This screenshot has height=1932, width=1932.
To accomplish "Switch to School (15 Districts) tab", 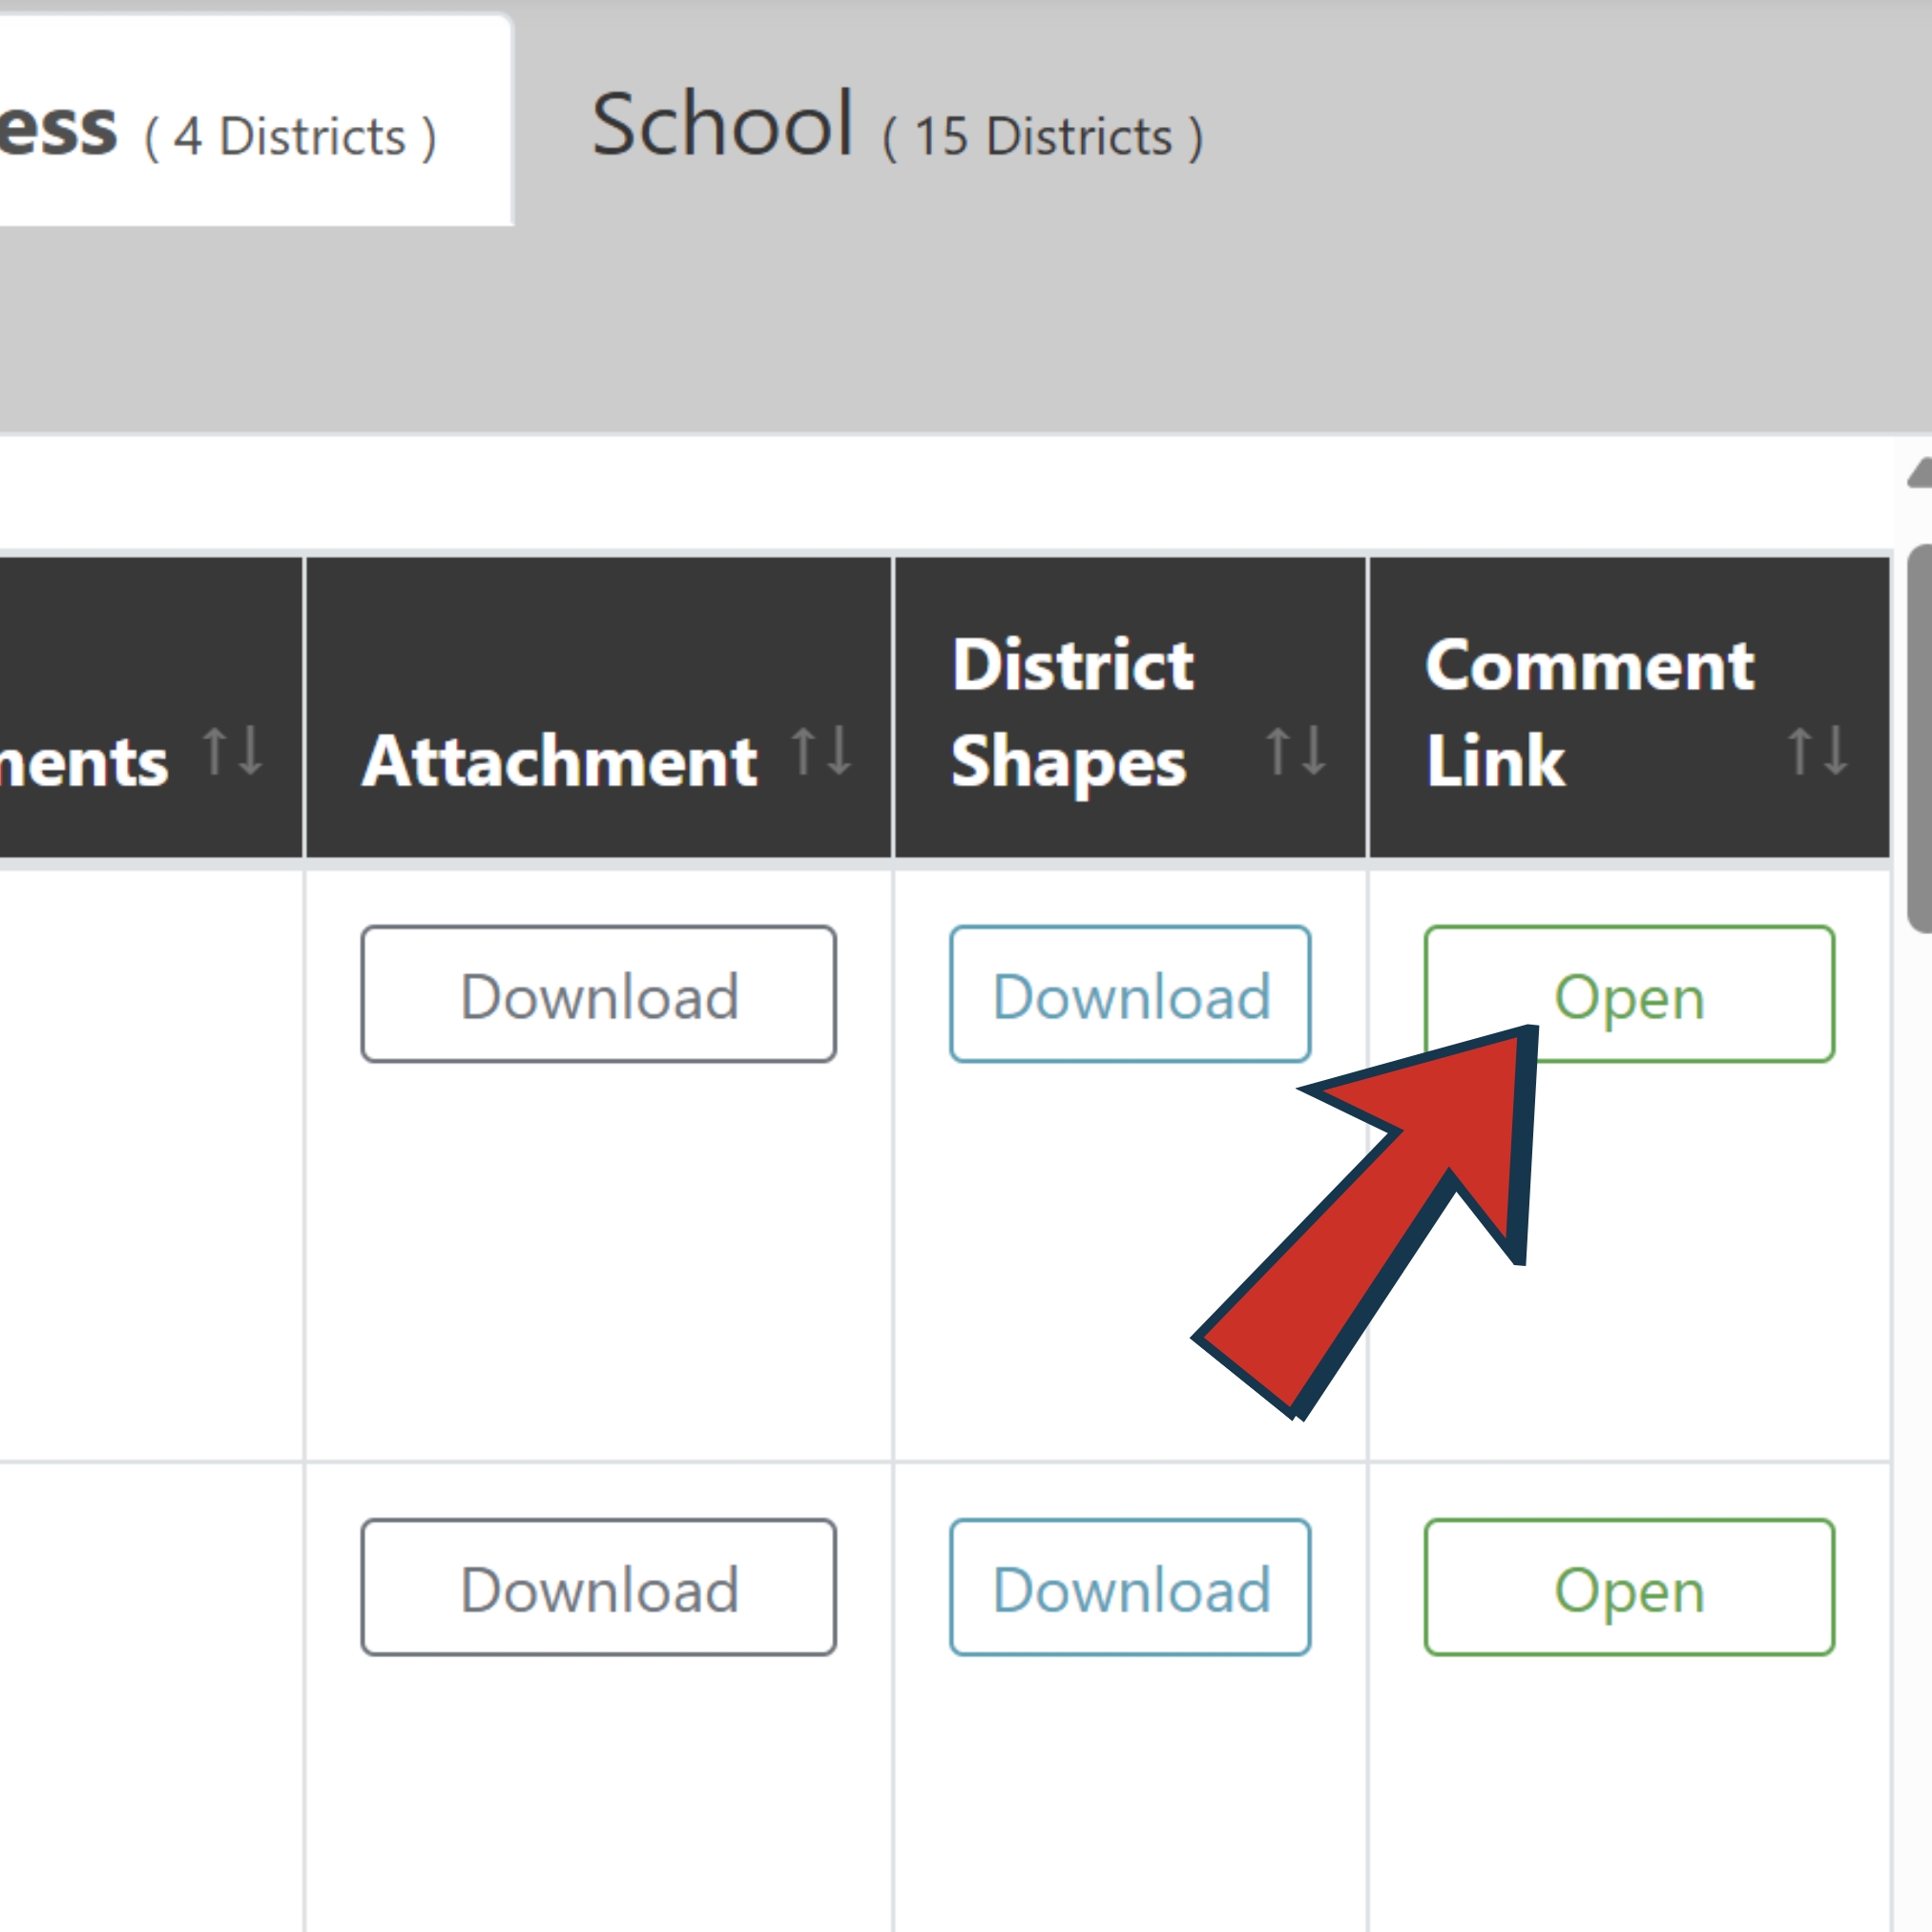I will (x=897, y=128).
